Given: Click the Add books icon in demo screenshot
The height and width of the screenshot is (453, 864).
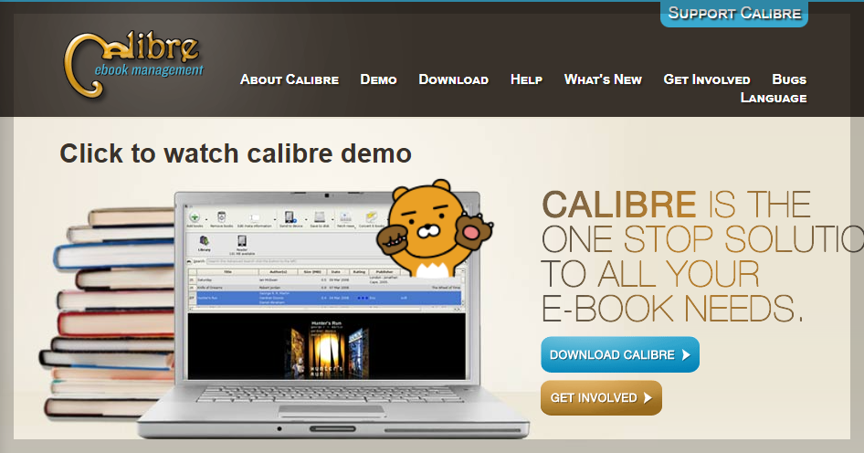Looking at the screenshot, I should [195, 219].
